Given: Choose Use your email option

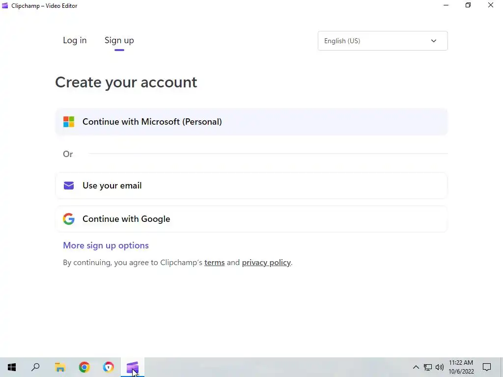Looking at the screenshot, I should pos(251,186).
